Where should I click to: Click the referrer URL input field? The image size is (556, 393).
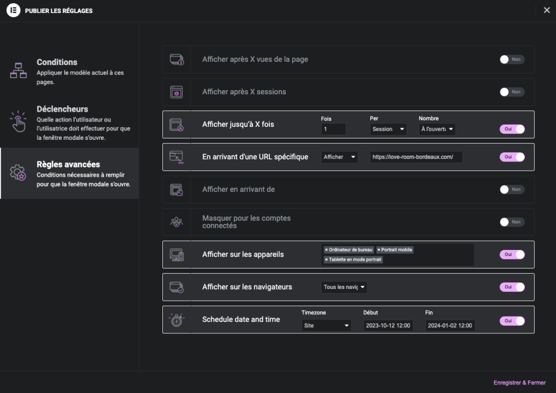click(416, 157)
